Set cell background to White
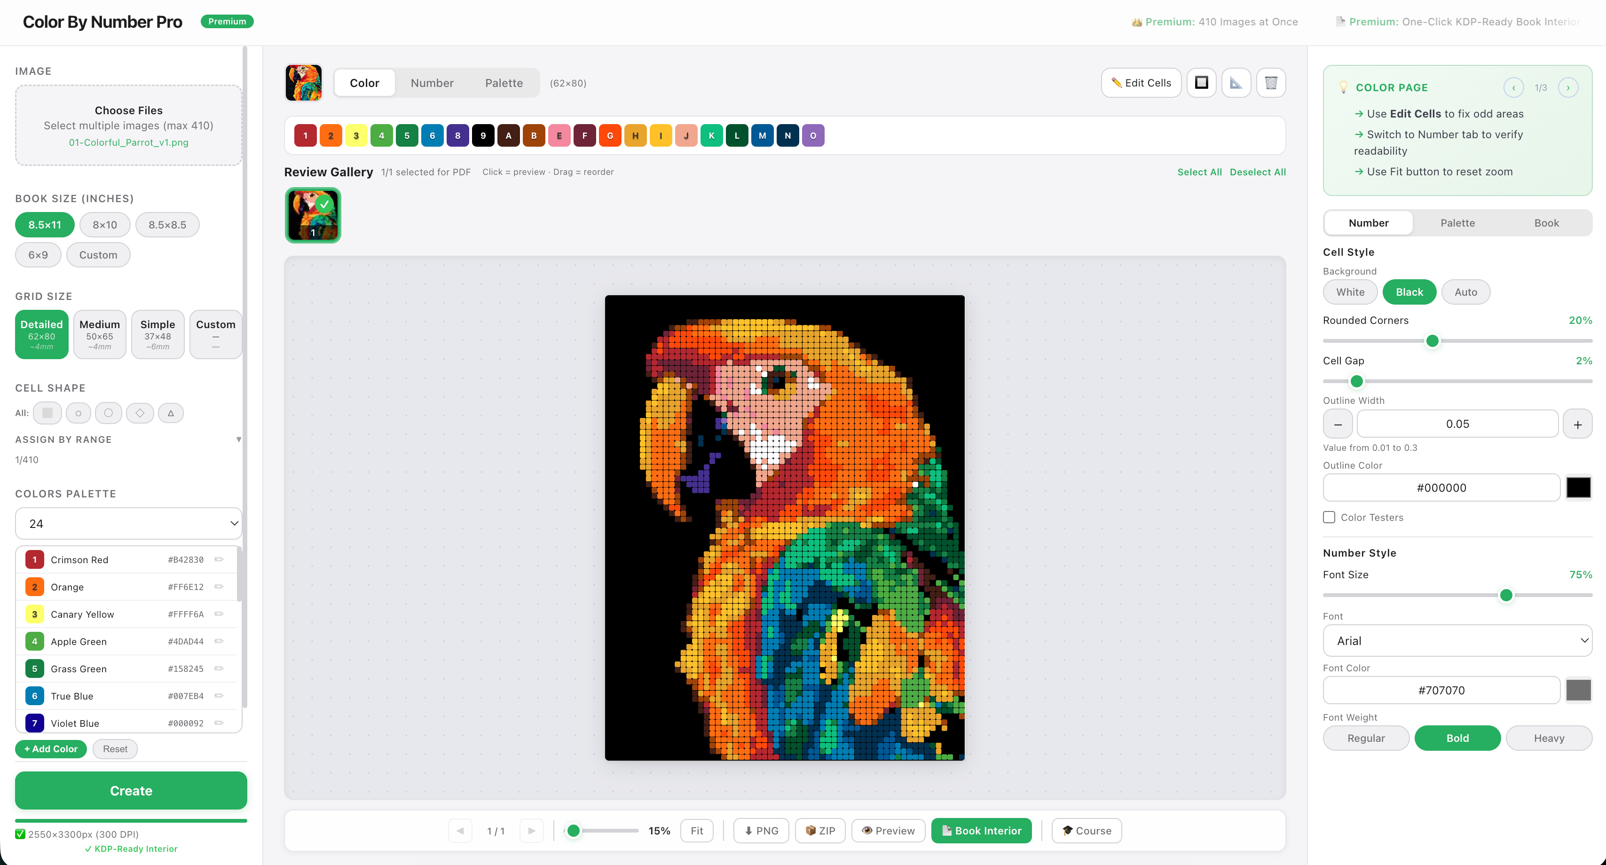 1350,291
